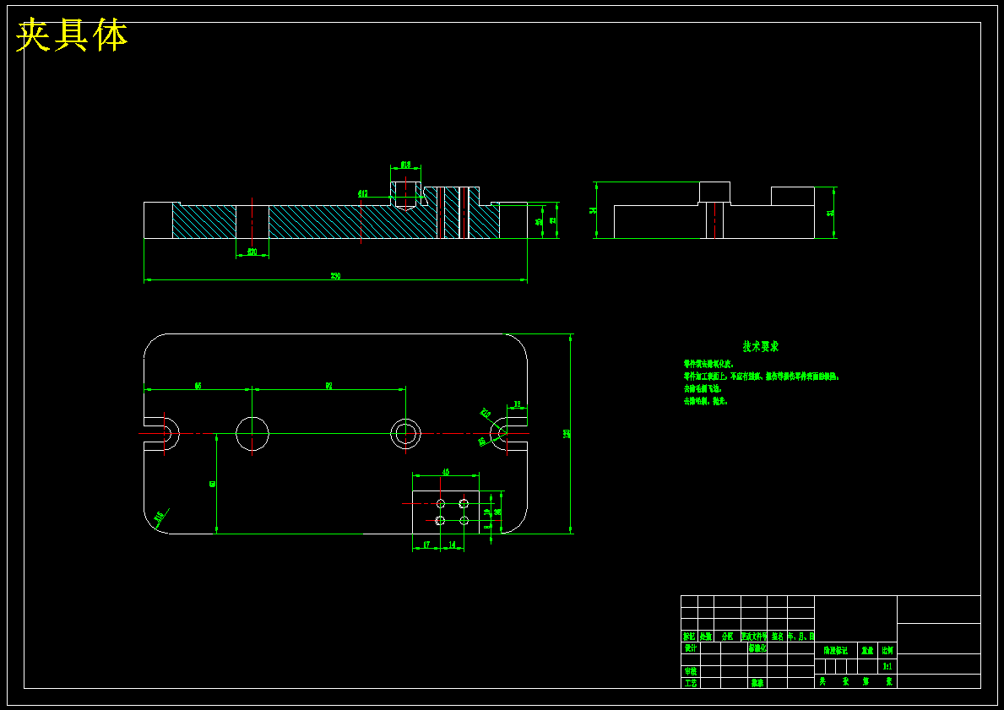
Task: Click the yellow title '夹具体'
Action: pos(72,35)
